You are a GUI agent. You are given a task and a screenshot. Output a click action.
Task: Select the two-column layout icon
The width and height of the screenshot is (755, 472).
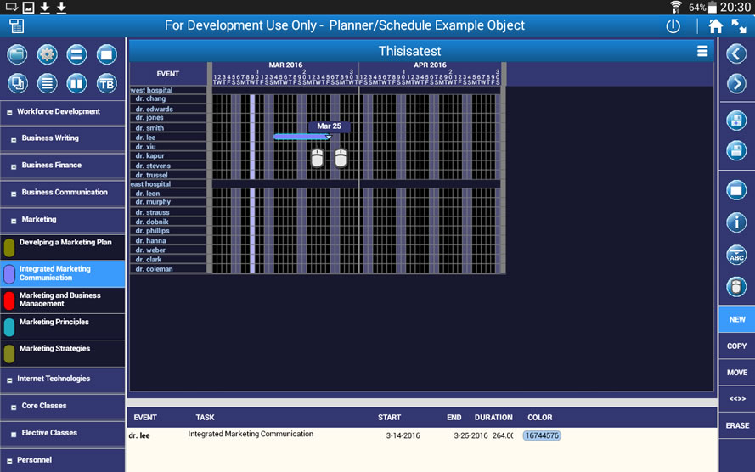(x=76, y=83)
